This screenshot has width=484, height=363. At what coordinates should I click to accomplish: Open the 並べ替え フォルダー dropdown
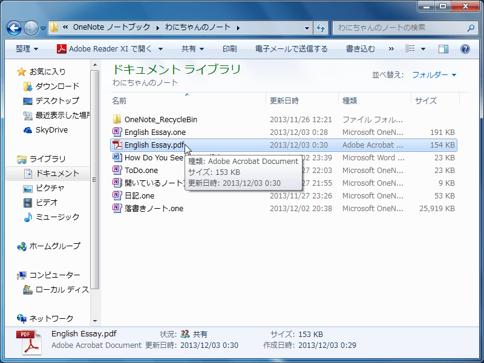pyautogui.click(x=434, y=74)
